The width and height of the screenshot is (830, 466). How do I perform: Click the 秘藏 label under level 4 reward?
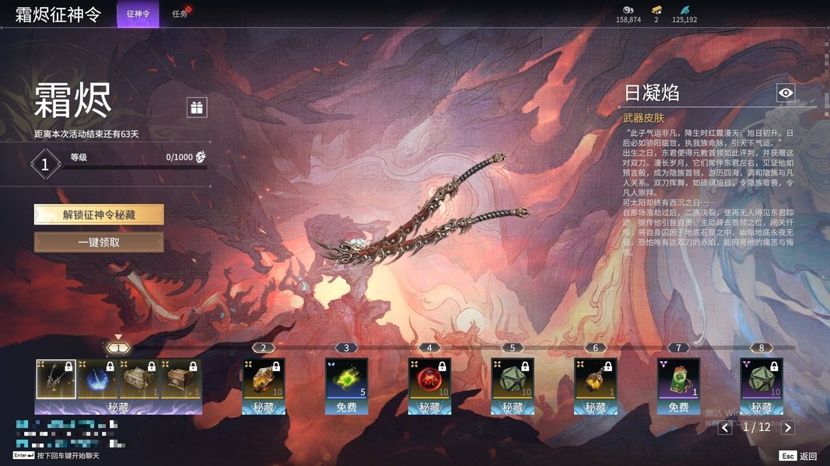430,407
